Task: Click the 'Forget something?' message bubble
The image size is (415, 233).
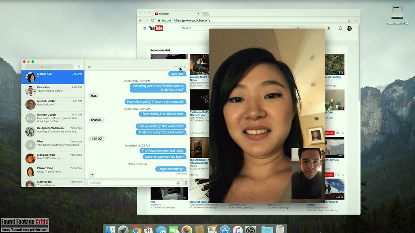Action: 171,169
